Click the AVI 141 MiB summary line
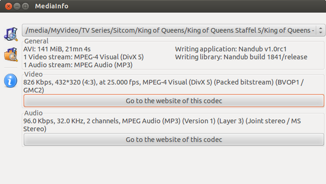The width and height of the screenshot is (326, 184). pos(57,49)
